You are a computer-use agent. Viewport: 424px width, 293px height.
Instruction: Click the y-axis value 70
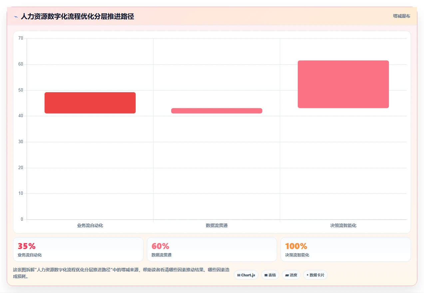coord(21,38)
